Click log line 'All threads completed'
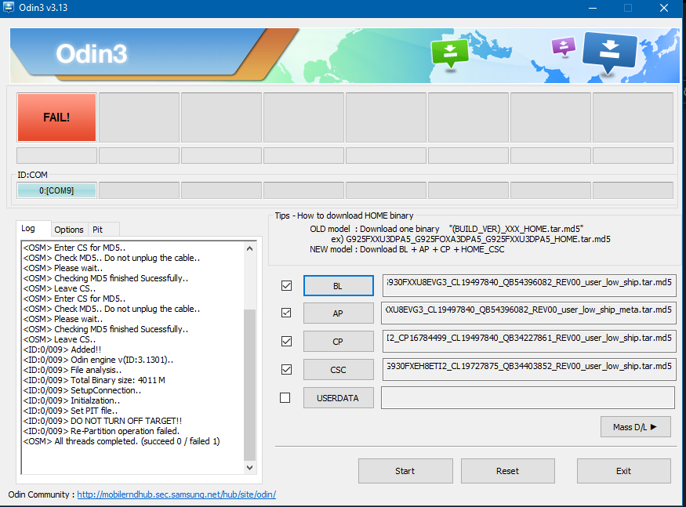The height and width of the screenshot is (507, 686). click(x=122, y=441)
